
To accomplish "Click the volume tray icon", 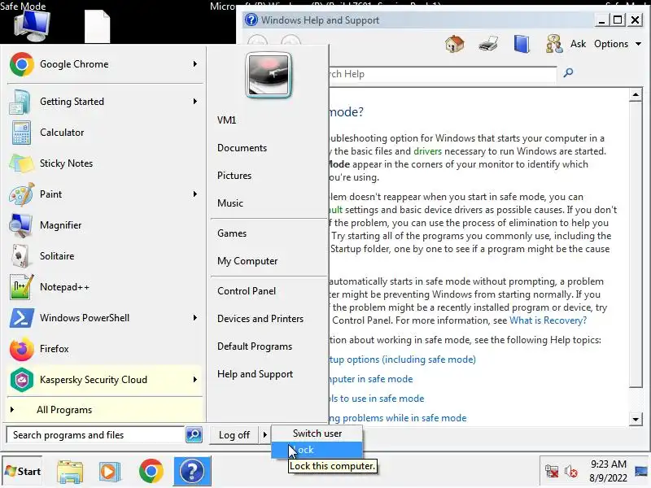I will tap(571, 472).
